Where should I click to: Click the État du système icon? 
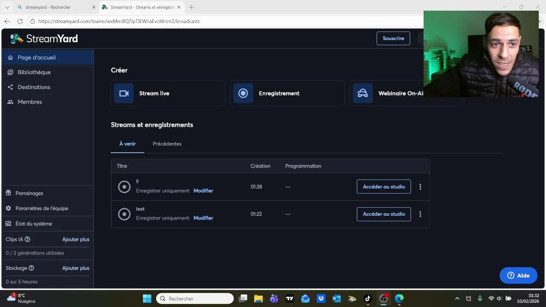coord(9,224)
